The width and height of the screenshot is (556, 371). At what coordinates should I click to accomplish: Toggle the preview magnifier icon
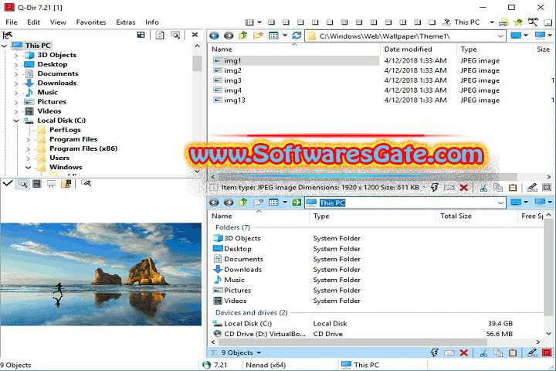pyautogui.click(x=23, y=184)
